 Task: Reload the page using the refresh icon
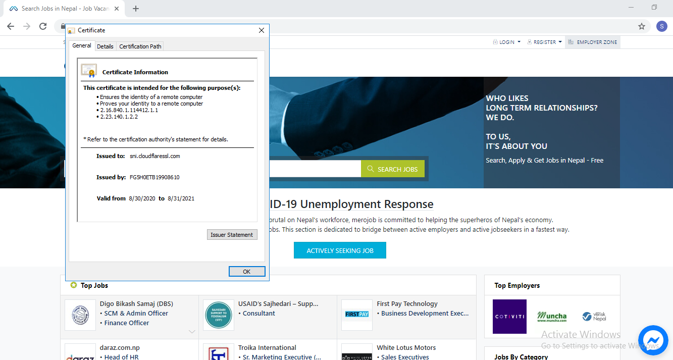(x=42, y=26)
